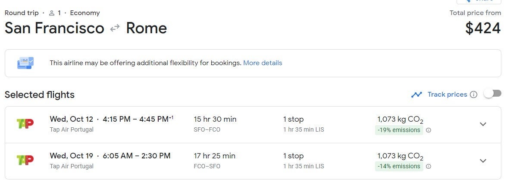Click the Rome destination heading
This screenshot has height=189, width=510.
[146, 28]
